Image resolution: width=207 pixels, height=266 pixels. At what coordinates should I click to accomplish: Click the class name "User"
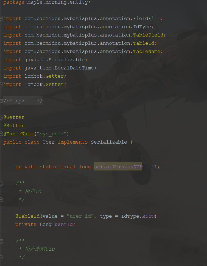pyautogui.click(x=48, y=142)
